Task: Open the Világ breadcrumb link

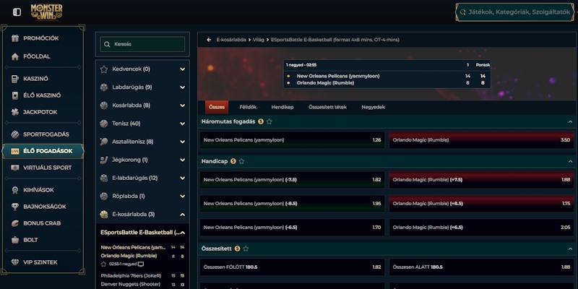Action: 259,40
